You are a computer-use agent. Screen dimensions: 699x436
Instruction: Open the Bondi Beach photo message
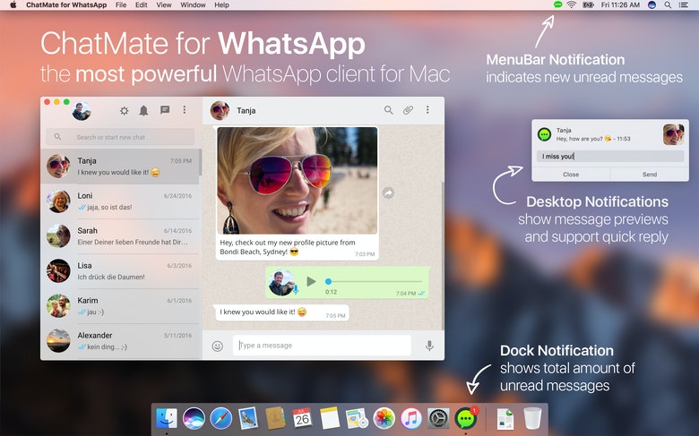297,180
